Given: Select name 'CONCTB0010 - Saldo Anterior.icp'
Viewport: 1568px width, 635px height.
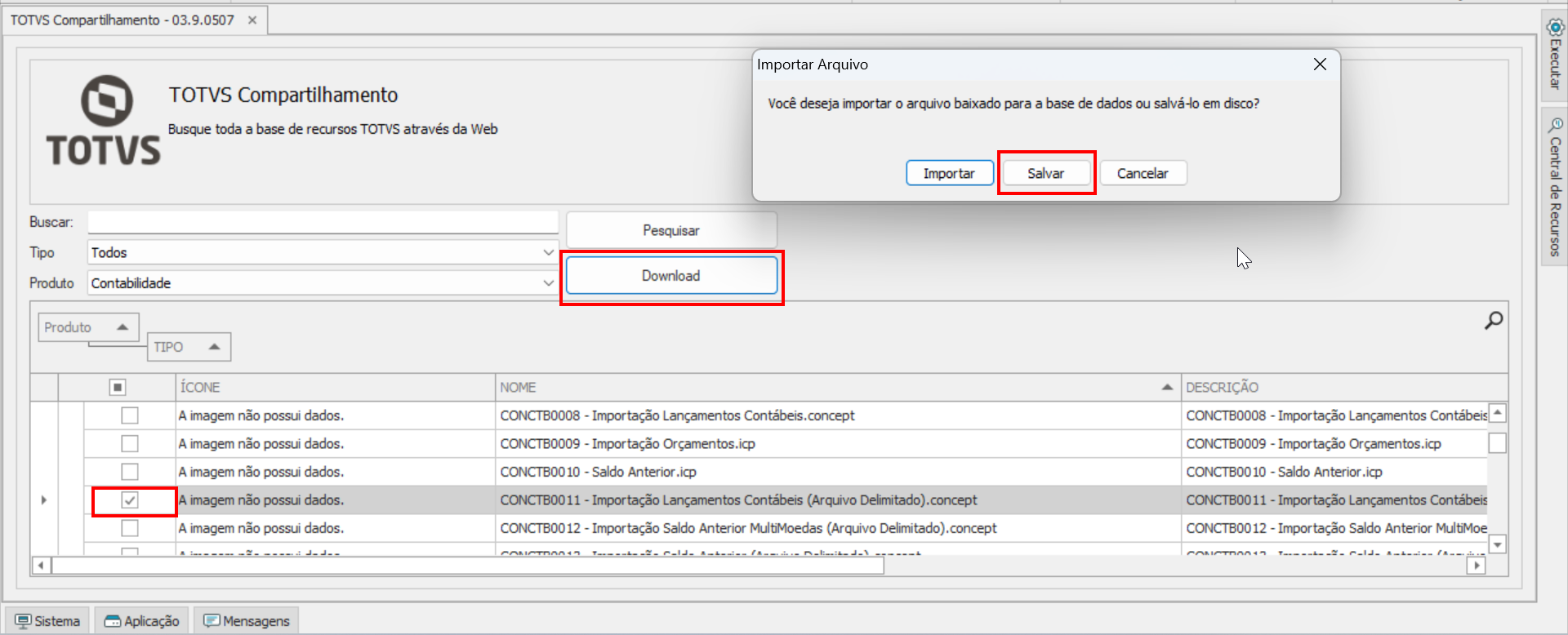Looking at the screenshot, I should pos(598,472).
